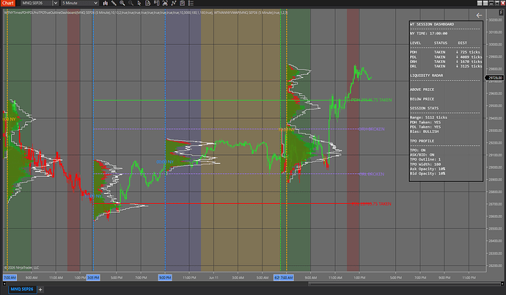Click the PDH TAKEN level label
The image size is (506, 295).
371,100
